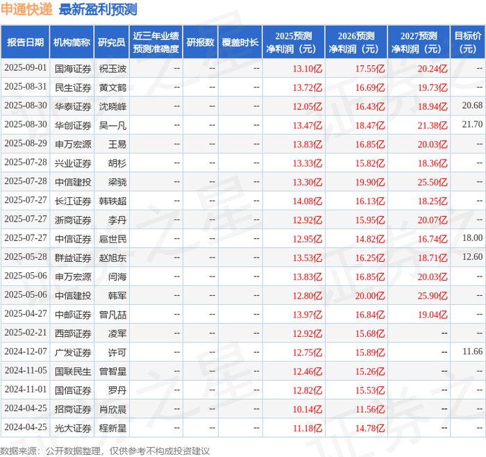Click the 20.24亿 profit value

tap(433, 69)
